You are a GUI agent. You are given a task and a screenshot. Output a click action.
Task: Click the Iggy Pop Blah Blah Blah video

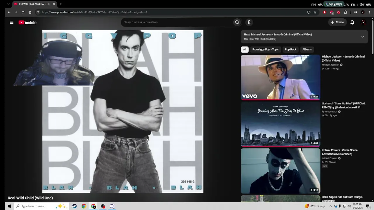tap(123, 111)
